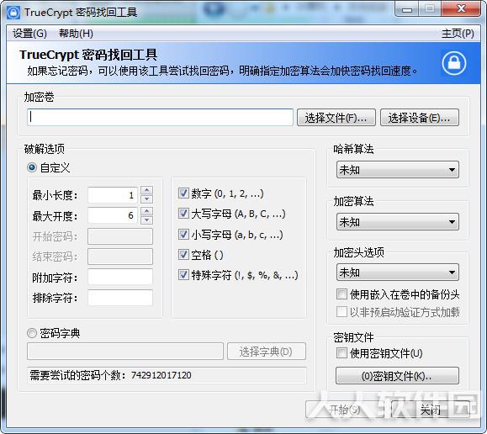Increase 最大开度 with the up arrow
487x434 pixels.
[146, 211]
